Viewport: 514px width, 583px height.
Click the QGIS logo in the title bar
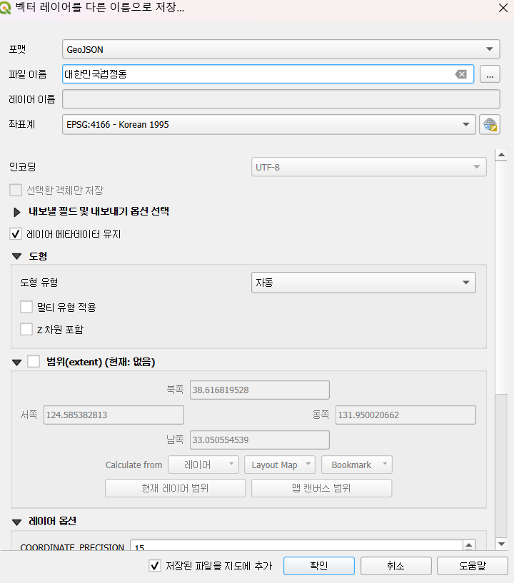click(5, 8)
